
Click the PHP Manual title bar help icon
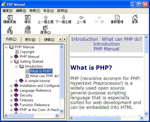coord(4,4)
